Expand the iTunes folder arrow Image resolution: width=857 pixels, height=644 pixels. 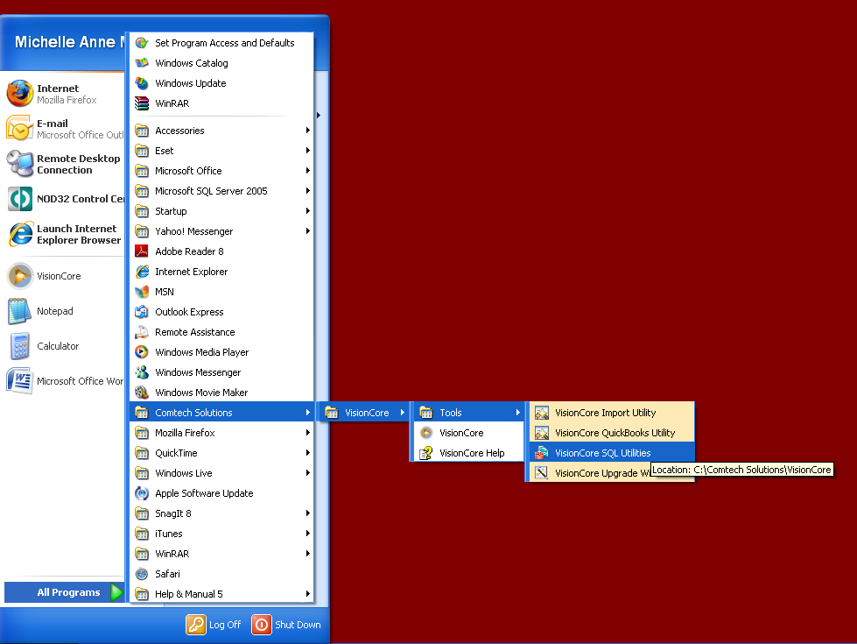[308, 533]
